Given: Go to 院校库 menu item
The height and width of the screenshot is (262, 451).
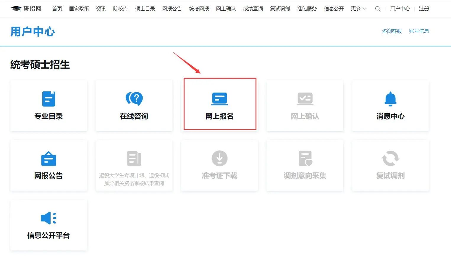Looking at the screenshot, I should (x=121, y=9).
